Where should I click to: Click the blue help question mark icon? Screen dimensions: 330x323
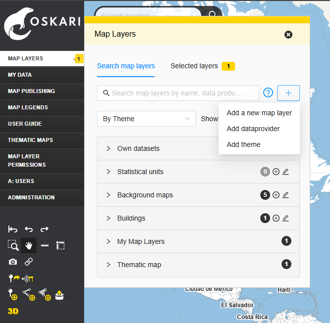268,93
